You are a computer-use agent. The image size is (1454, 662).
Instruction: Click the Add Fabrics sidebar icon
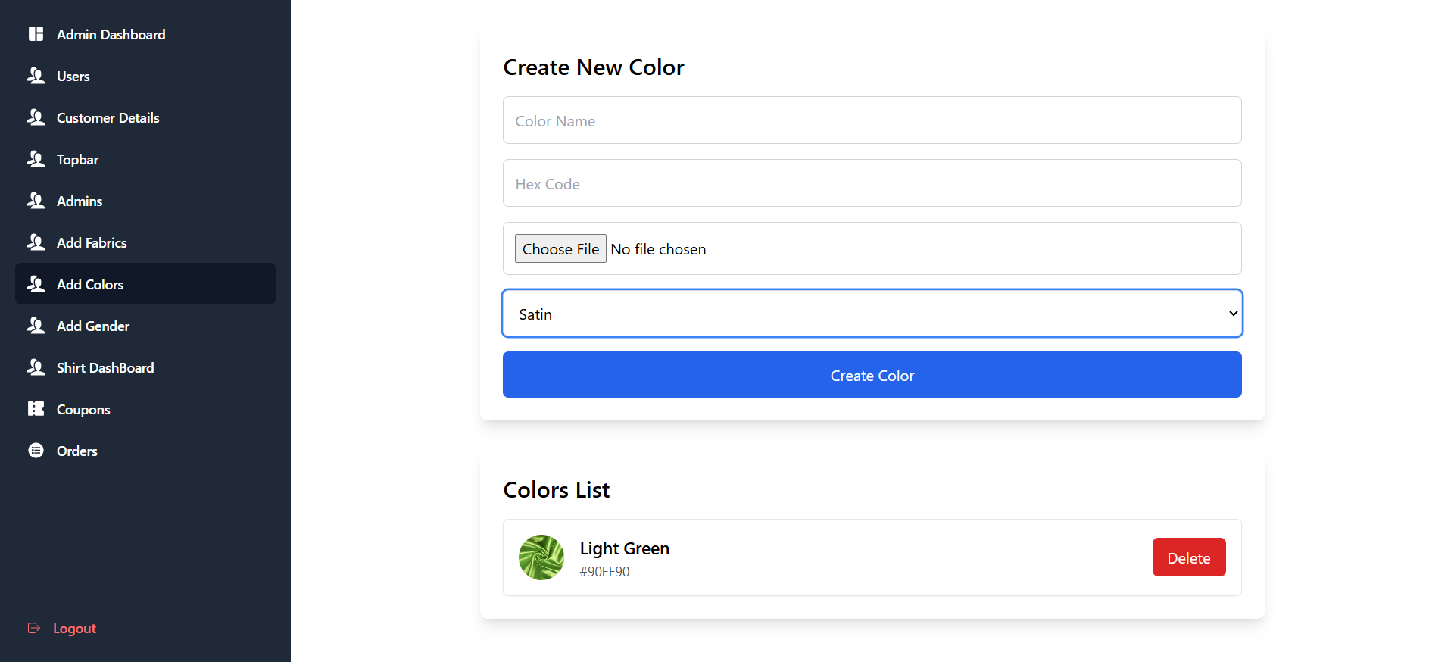(36, 242)
